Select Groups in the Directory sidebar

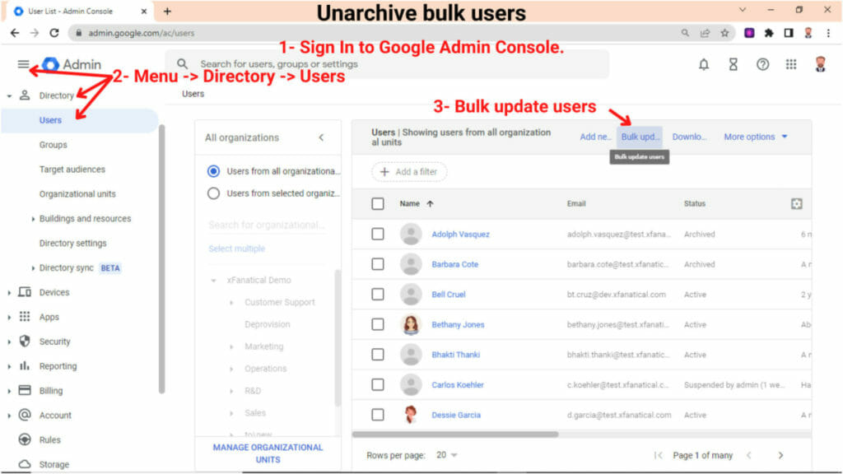click(53, 145)
